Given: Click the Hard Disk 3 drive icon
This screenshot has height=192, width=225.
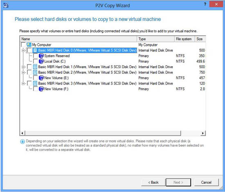Looking at the screenshot, I should [x=35, y=83].
